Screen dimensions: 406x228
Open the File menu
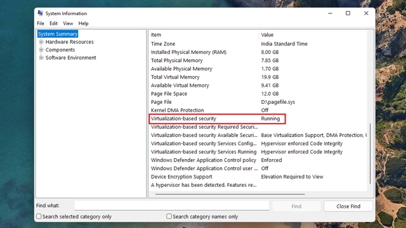(41, 23)
